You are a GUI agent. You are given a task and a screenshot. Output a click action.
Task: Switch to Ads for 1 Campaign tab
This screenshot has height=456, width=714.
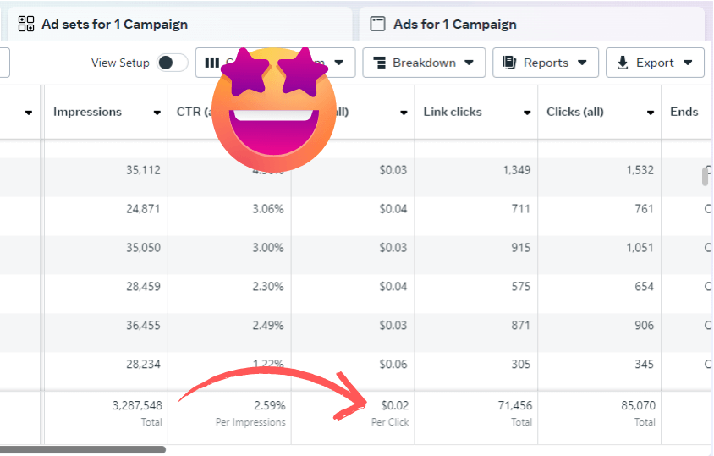tap(455, 24)
